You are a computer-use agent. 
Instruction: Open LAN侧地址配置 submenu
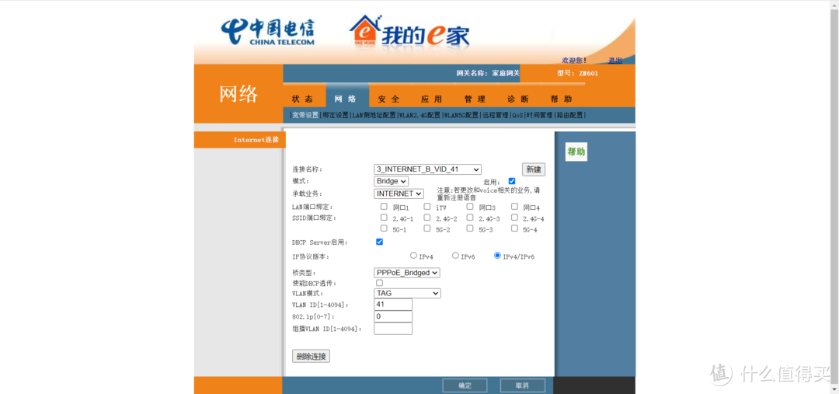click(374, 115)
